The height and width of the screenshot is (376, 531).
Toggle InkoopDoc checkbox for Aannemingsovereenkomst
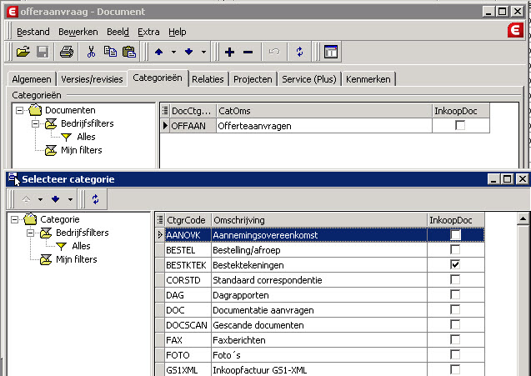click(x=455, y=234)
